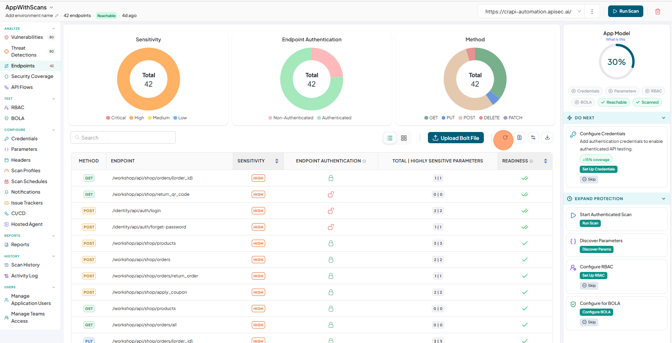Screen dimensions: 672x343
Task: Click the Readiness column info icon
Action: (531, 161)
